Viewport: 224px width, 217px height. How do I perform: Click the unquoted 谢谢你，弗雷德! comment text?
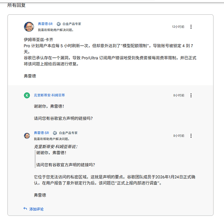(49, 106)
